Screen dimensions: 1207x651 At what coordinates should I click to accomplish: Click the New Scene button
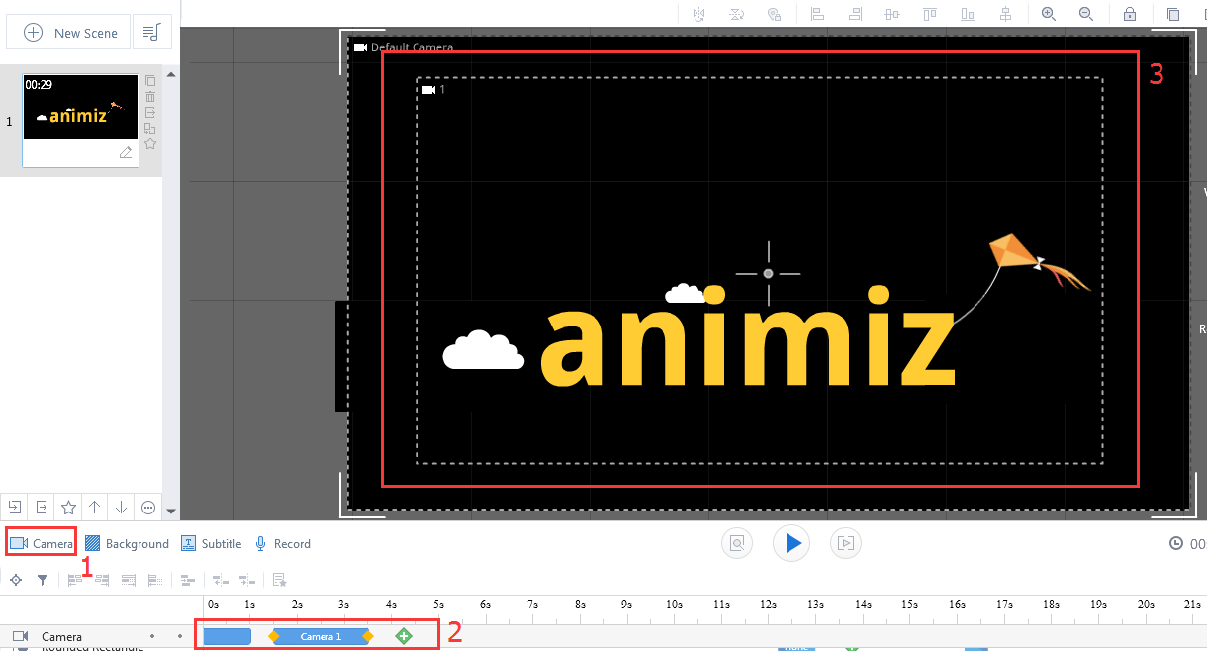(69, 33)
